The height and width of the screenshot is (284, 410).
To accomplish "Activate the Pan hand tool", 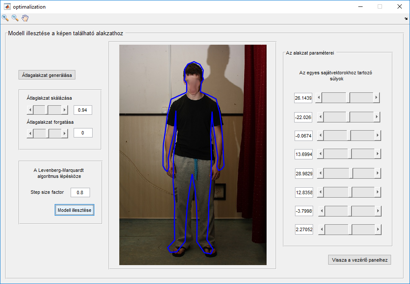I will tap(25, 18).
